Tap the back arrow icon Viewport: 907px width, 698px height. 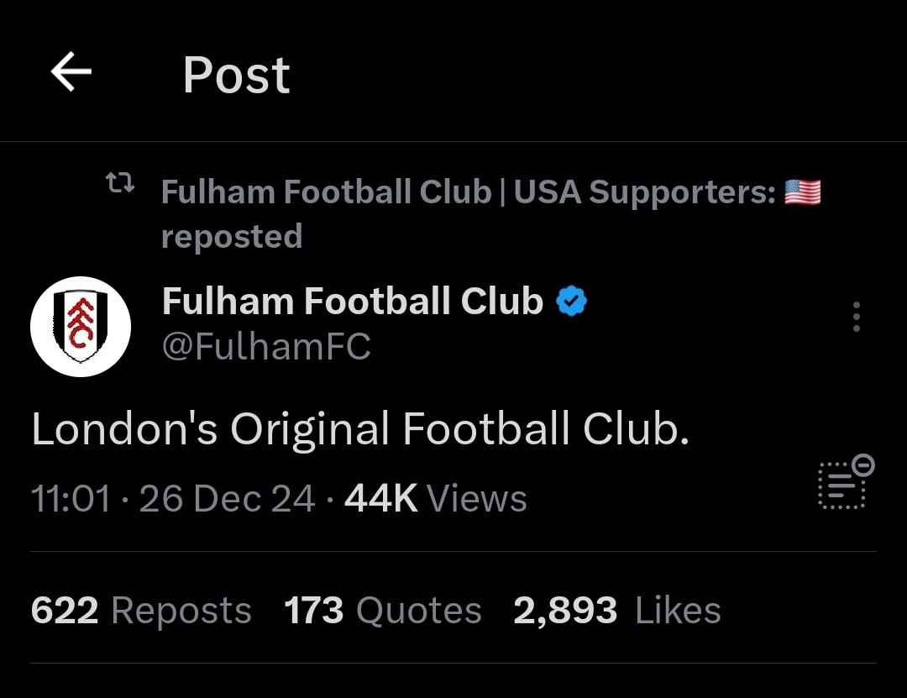click(71, 71)
